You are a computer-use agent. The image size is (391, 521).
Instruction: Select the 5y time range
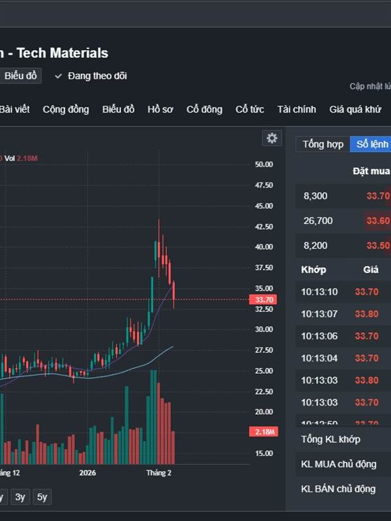click(42, 497)
